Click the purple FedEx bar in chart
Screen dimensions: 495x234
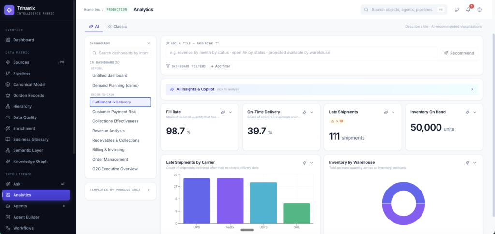(230, 201)
